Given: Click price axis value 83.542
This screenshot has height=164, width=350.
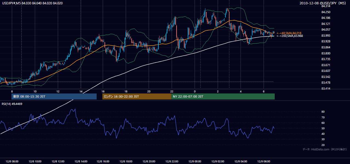Looking at the screenshot, I should (x=326, y=77).
